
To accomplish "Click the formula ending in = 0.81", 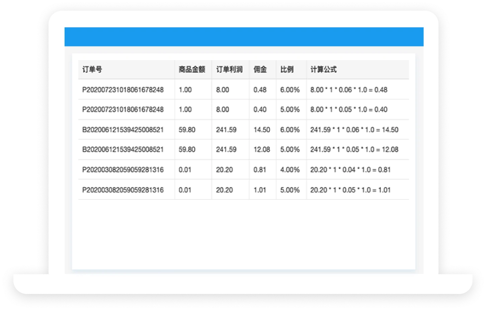I will [x=350, y=170].
